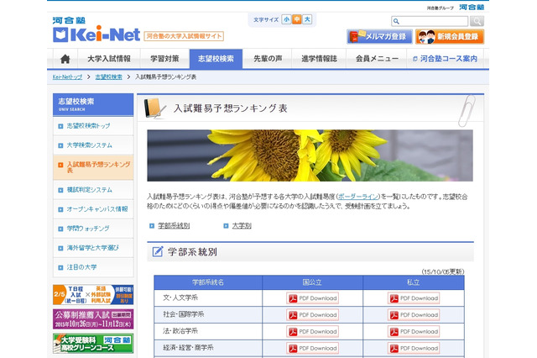Screen dimensions: 537x358
Task: Open オープンキャンパス情報 in sidebar
Action: click(93, 209)
